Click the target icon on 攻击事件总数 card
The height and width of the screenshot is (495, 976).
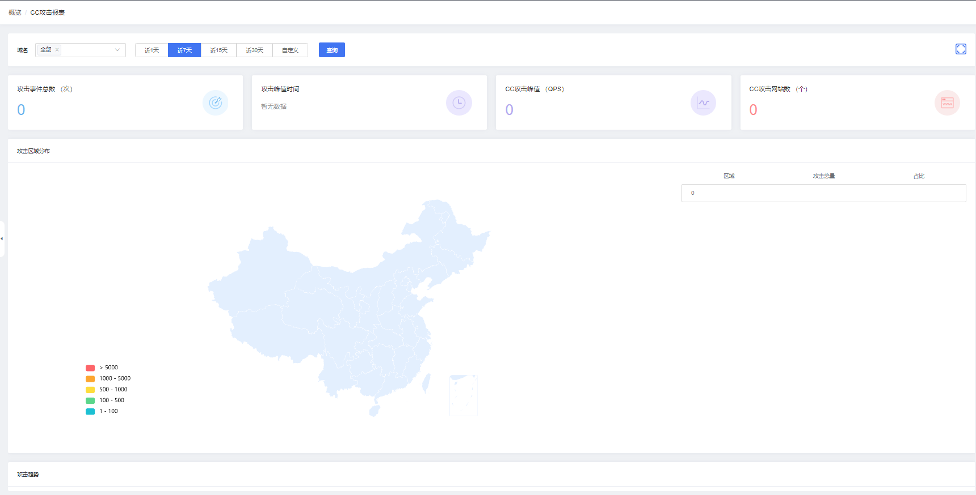[x=215, y=103]
